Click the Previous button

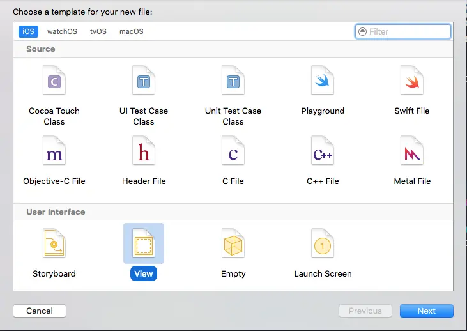[365, 311]
